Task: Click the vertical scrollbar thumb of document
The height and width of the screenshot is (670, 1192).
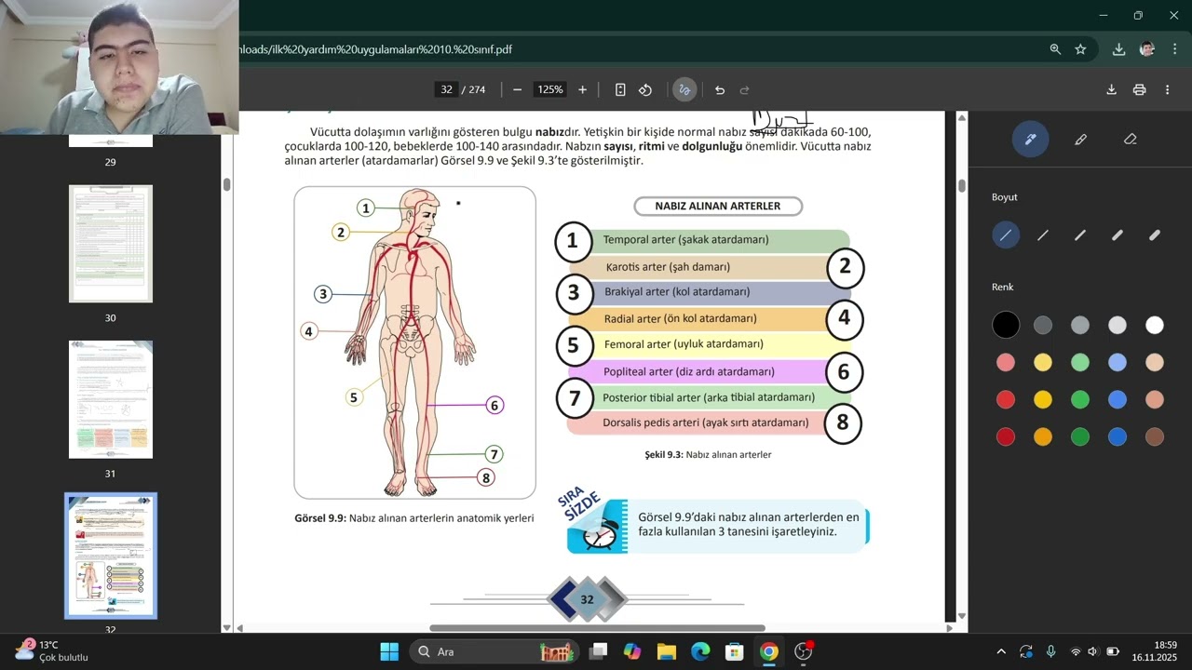Action: (962, 185)
